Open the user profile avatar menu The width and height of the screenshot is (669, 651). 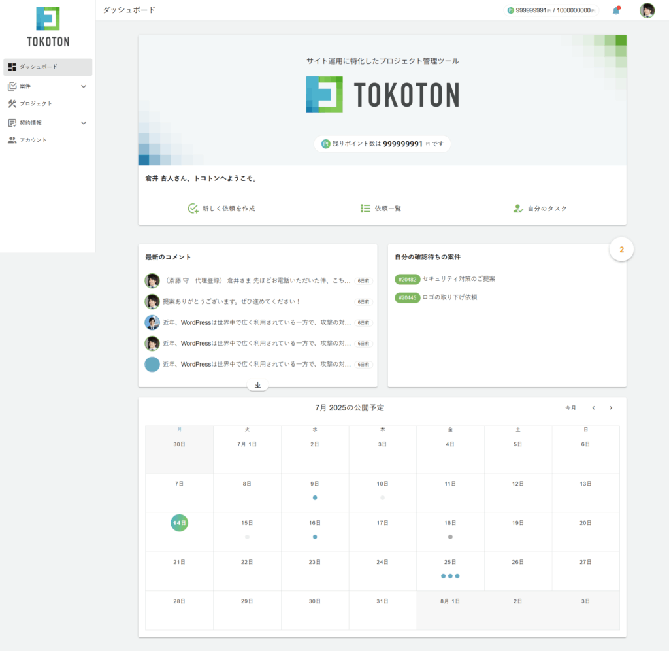pos(647,10)
